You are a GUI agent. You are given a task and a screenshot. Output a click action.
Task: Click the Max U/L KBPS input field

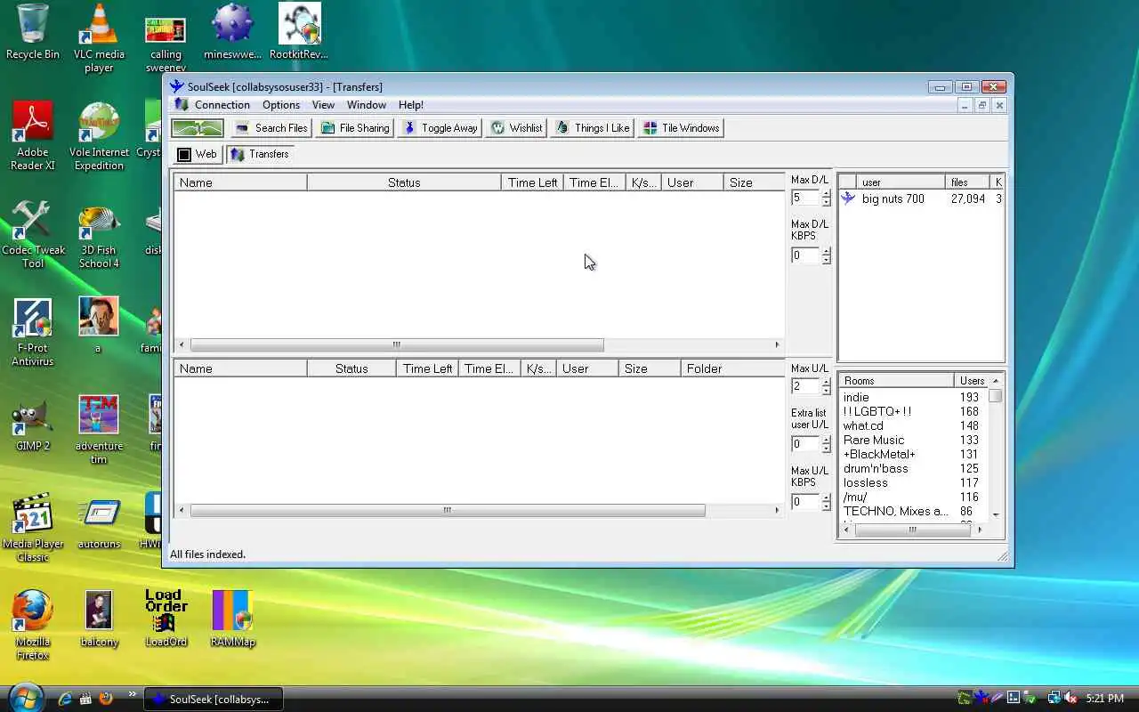click(805, 502)
